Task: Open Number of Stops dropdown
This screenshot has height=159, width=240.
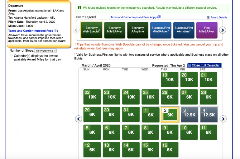Action: pyautogui.click(x=46, y=50)
